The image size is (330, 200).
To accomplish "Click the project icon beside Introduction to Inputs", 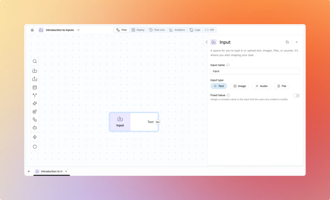I will click(41, 30).
